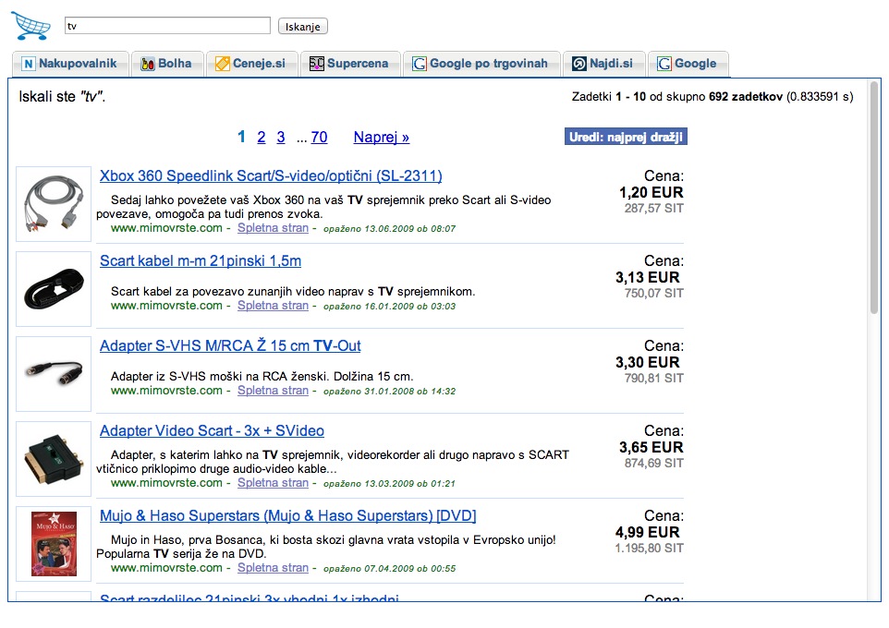Click Spletna stran for Mujo & Haso
Viewport: 889px width, 628px height.
(x=273, y=568)
